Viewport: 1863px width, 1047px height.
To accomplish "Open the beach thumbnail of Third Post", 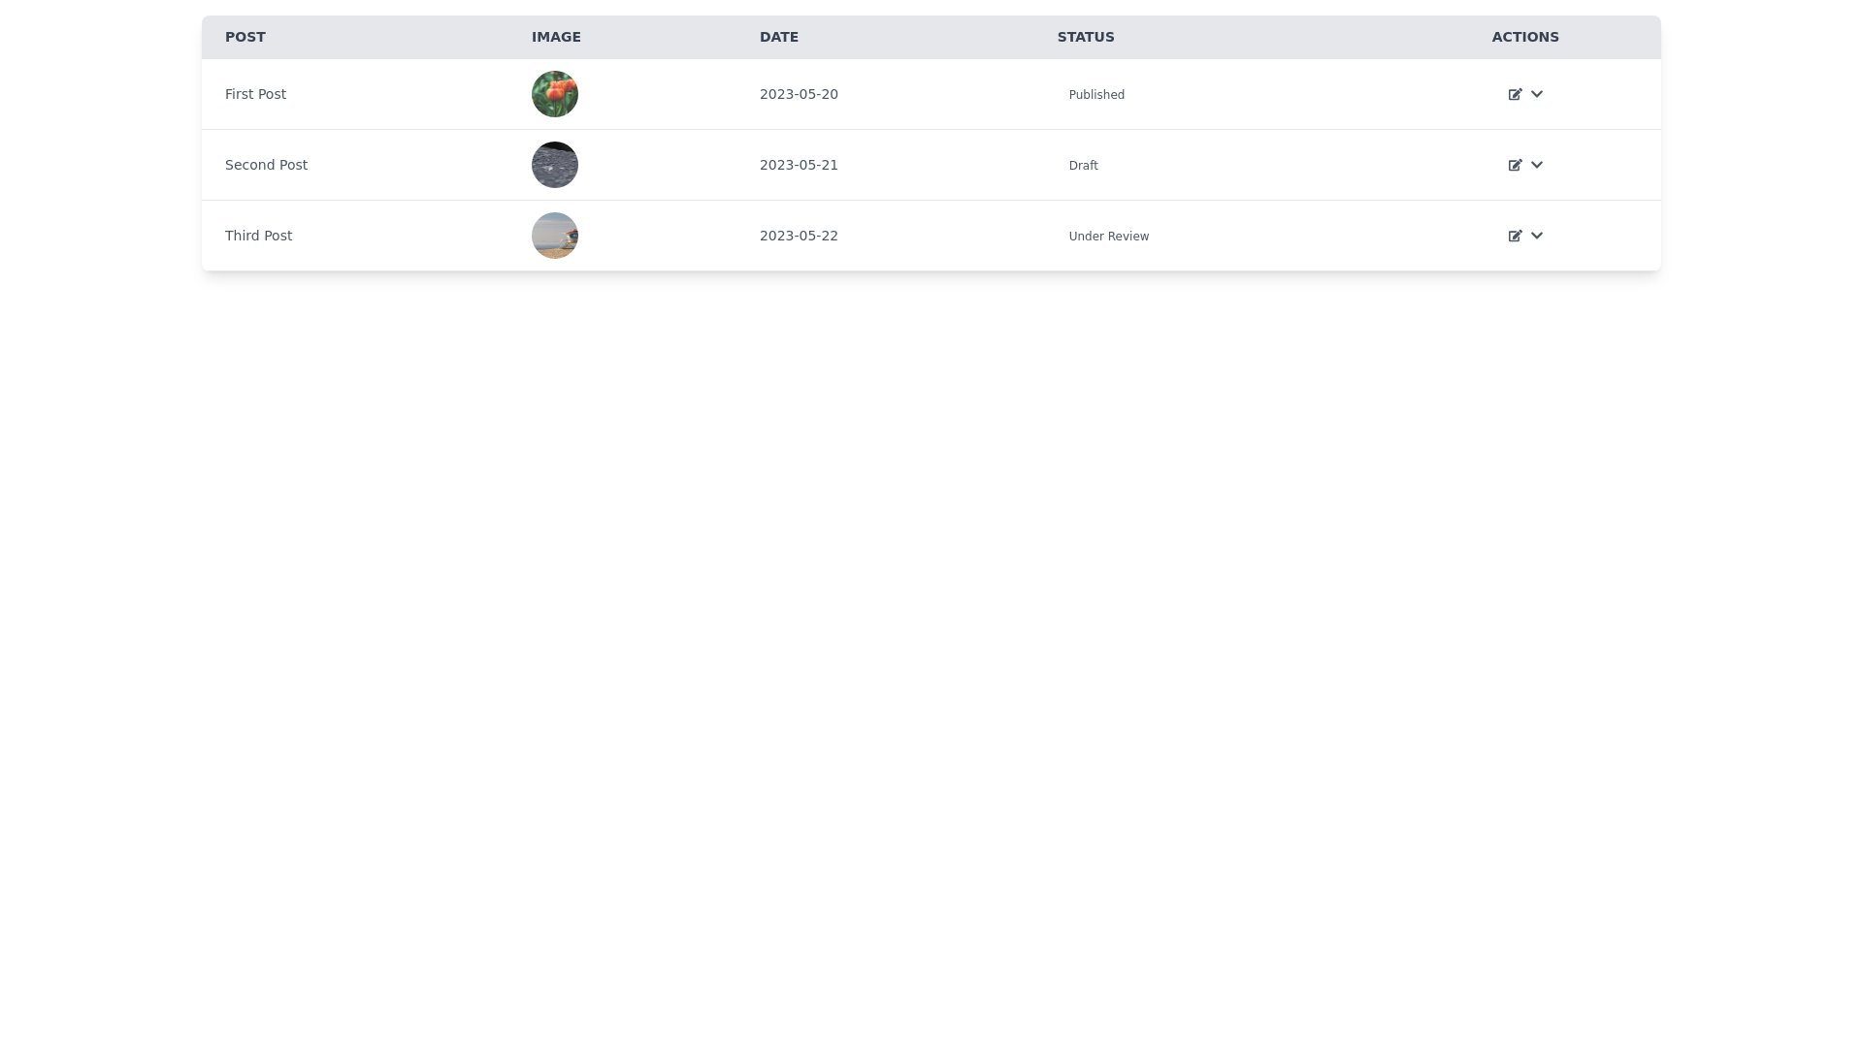I will [x=555, y=236].
